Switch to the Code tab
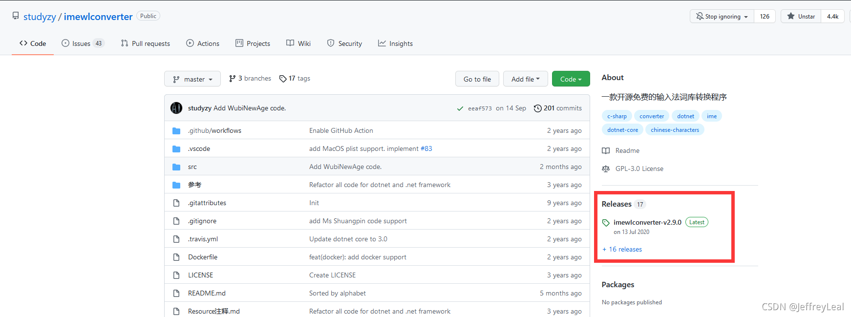851x317 pixels. (33, 43)
